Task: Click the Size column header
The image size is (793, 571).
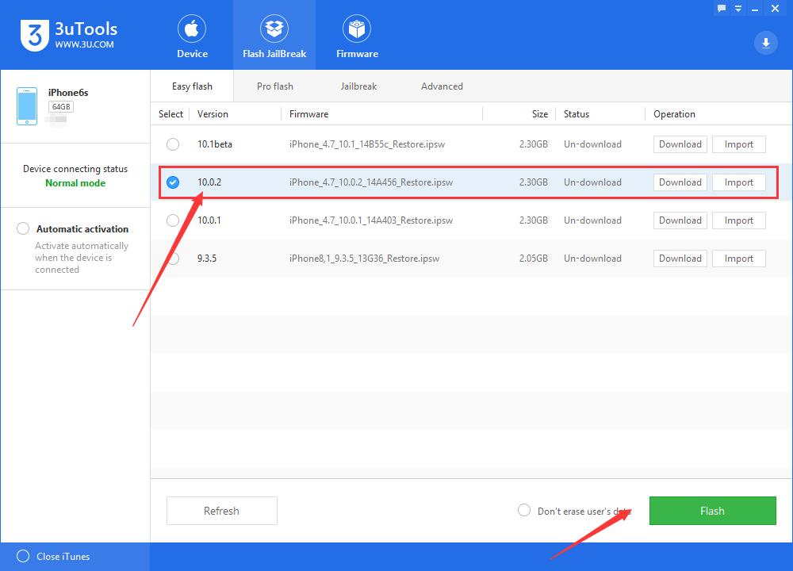Action: click(x=539, y=113)
